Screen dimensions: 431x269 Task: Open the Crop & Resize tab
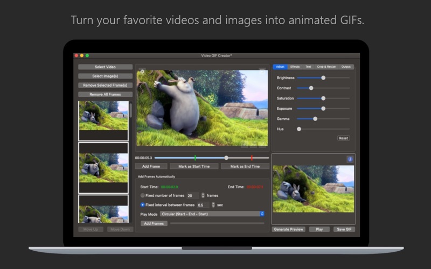(x=326, y=67)
